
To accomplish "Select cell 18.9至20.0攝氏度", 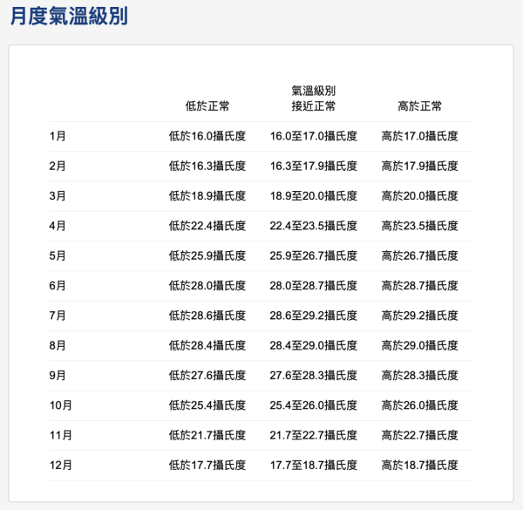I will [314, 196].
